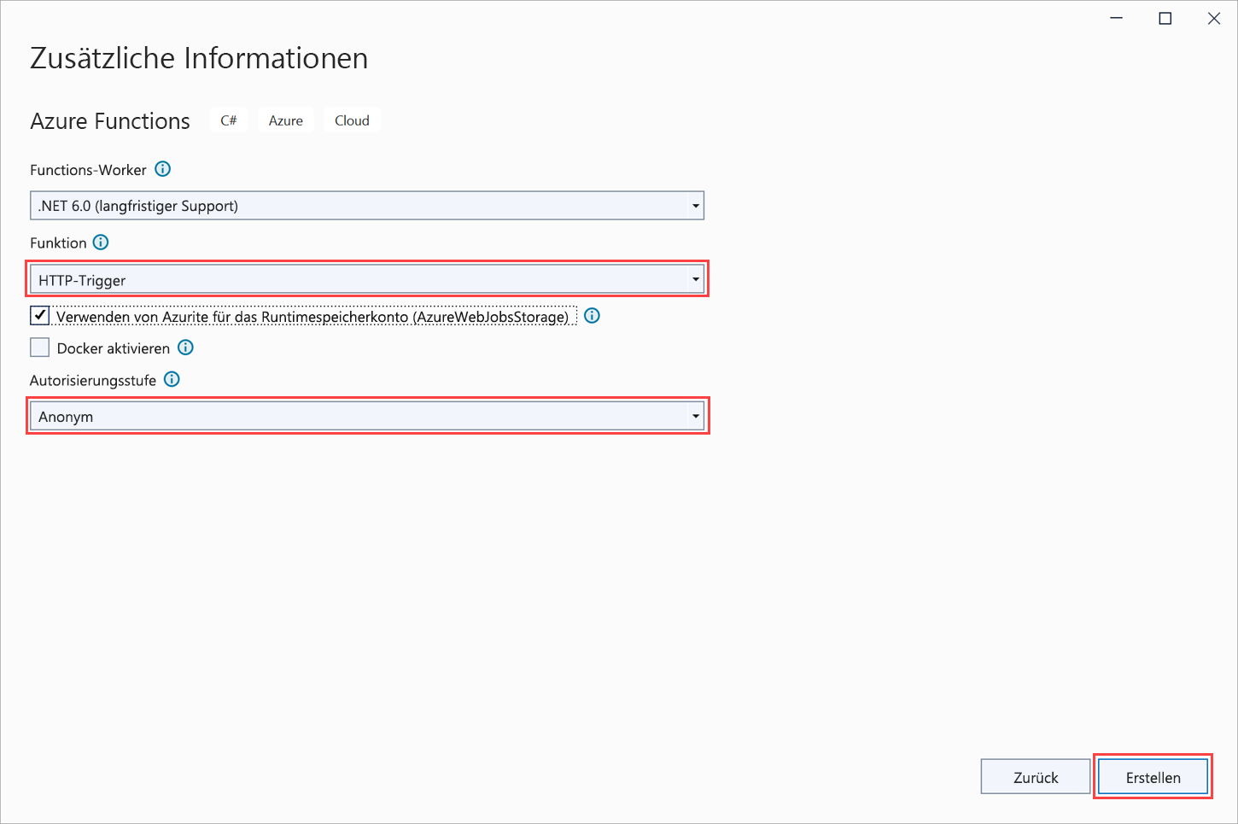Open the Functions-Worker .NET 6.0 dropdown
The height and width of the screenshot is (824, 1238).
click(x=367, y=206)
